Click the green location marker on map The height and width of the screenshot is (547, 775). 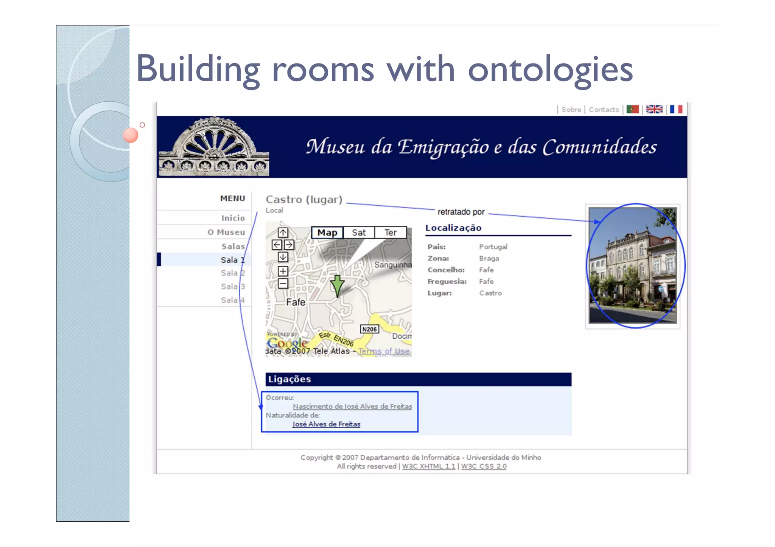pyautogui.click(x=337, y=285)
